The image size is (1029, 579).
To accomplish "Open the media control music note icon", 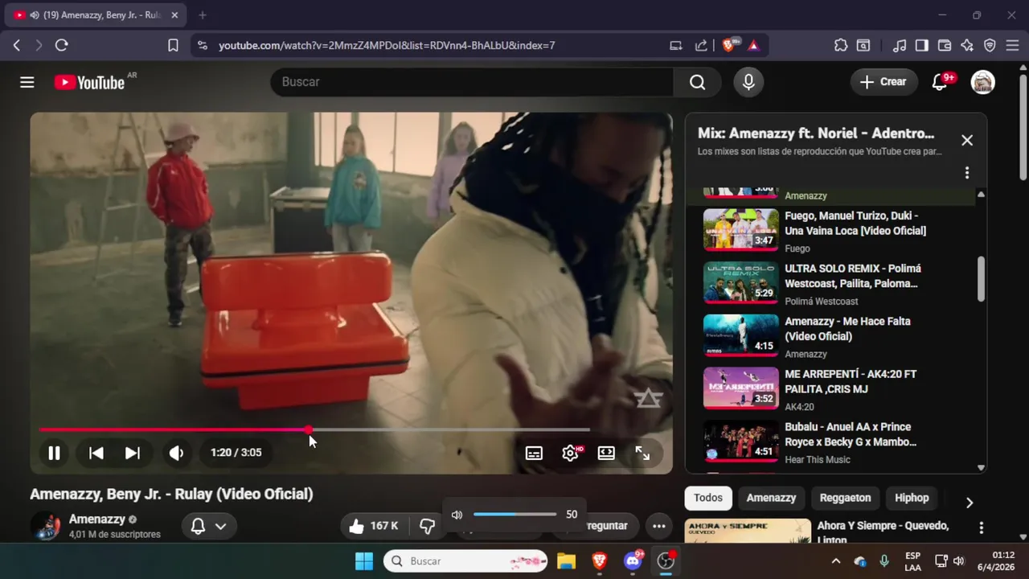I will pyautogui.click(x=900, y=46).
